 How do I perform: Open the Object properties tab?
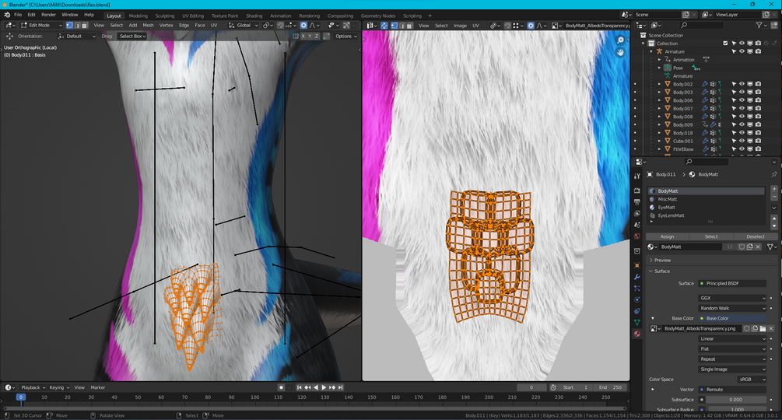click(x=636, y=265)
